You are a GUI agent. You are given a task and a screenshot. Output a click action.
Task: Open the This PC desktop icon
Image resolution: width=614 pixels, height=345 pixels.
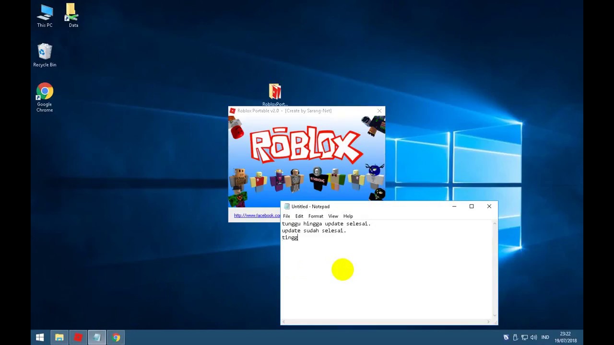pos(45,16)
